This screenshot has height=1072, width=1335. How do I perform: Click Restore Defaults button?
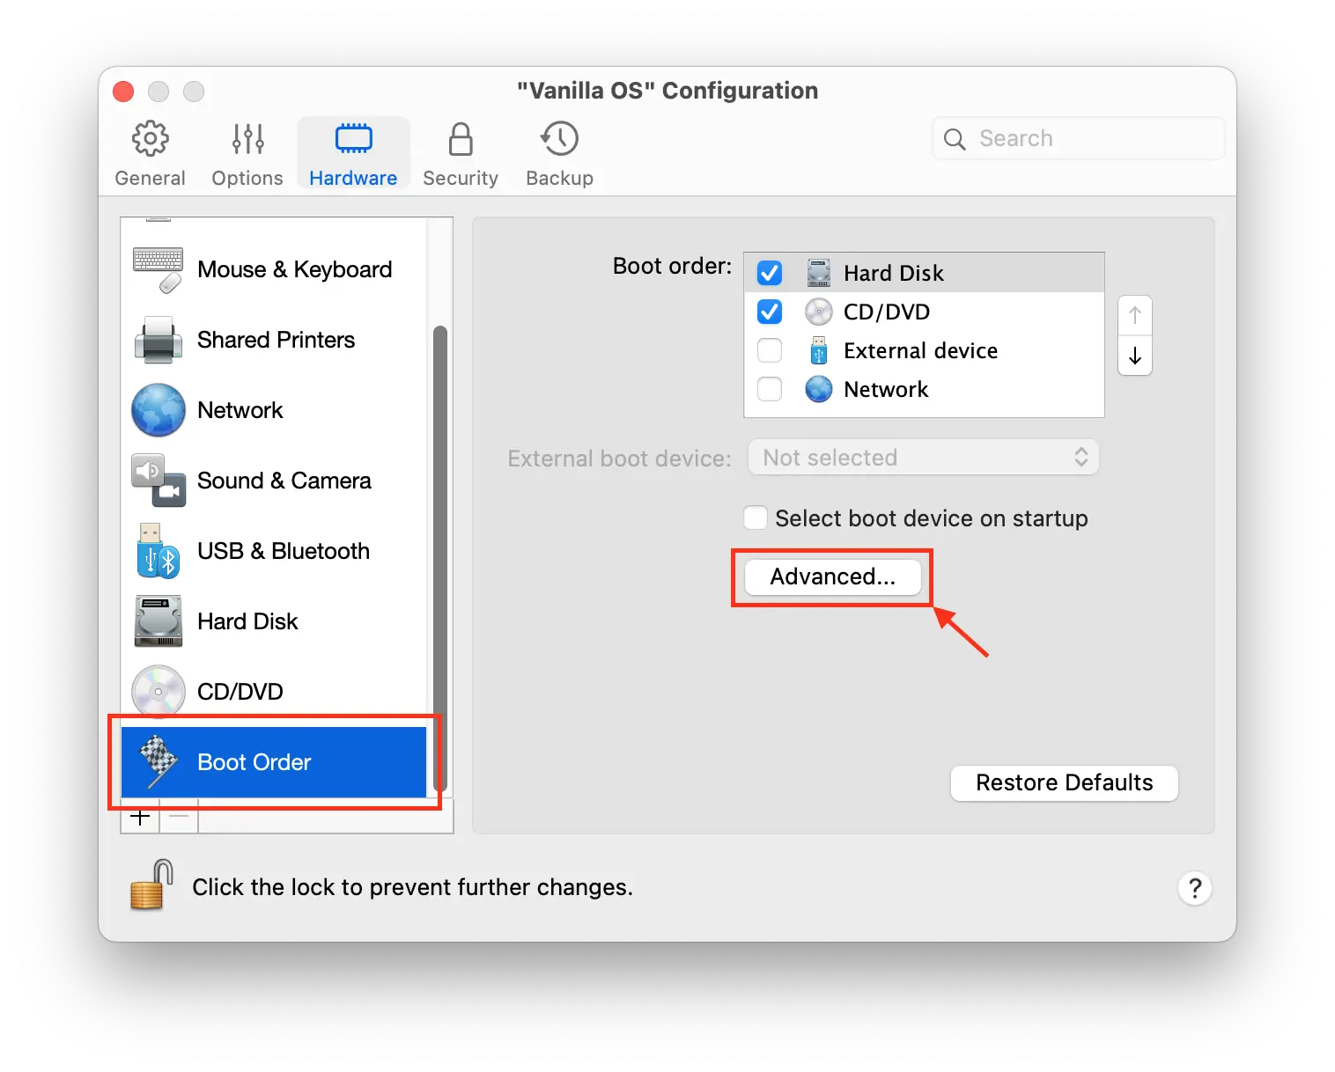(x=1064, y=782)
